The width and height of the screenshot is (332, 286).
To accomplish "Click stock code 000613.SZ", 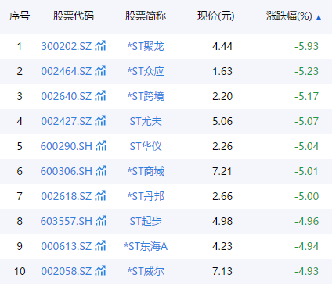I will pyautogui.click(x=67, y=246).
